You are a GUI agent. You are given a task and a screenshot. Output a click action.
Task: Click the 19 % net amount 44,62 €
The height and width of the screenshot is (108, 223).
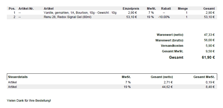pos(167,87)
